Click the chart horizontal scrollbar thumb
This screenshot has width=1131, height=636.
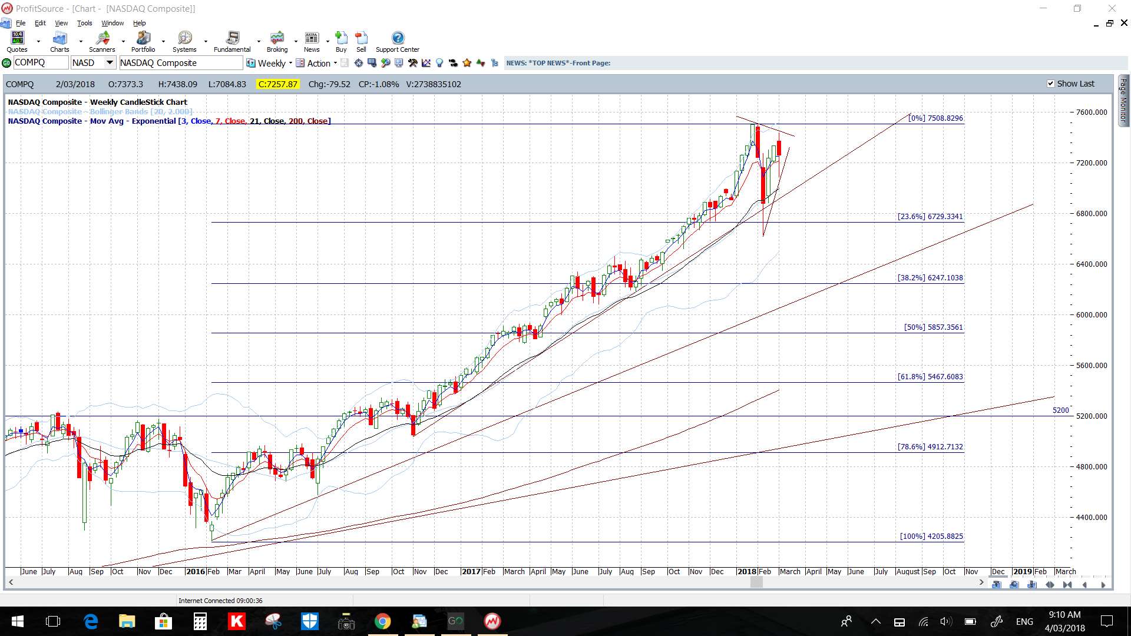[756, 582]
